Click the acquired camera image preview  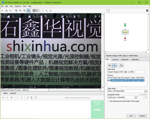click(x=51, y=51)
